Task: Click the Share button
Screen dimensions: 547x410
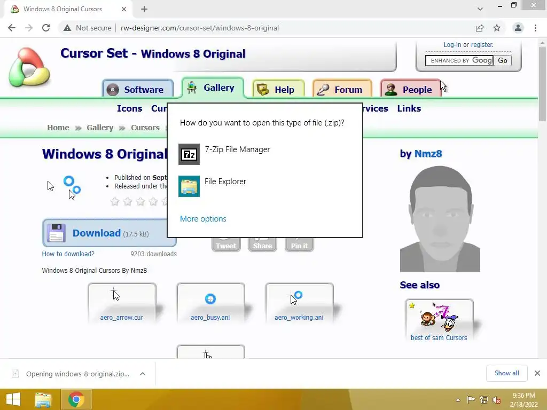Action: (262, 245)
